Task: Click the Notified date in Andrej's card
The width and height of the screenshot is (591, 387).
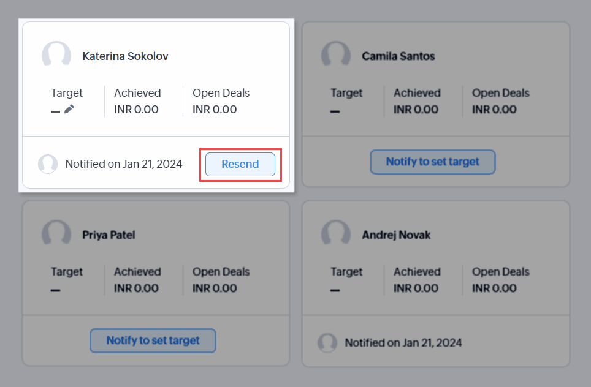Action: [403, 343]
